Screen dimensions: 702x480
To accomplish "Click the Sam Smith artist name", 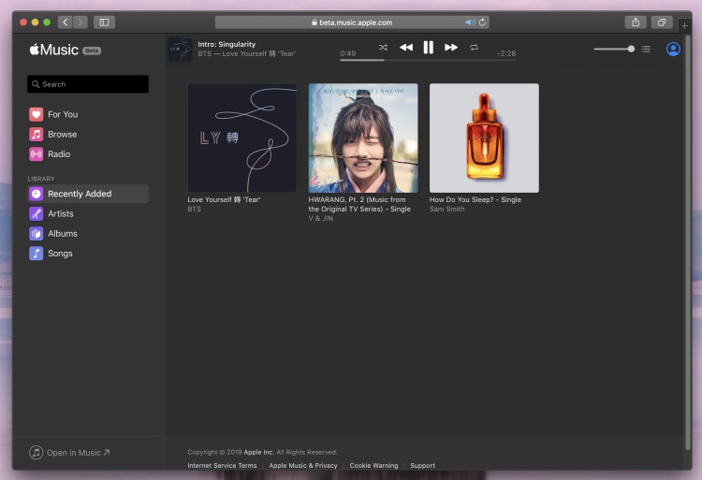I will 446,209.
